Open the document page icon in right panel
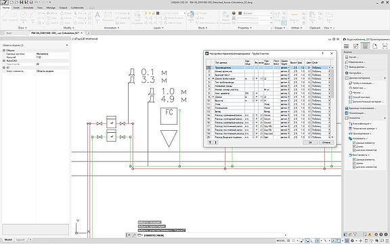The width and height of the screenshot is (390, 244). (375, 46)
